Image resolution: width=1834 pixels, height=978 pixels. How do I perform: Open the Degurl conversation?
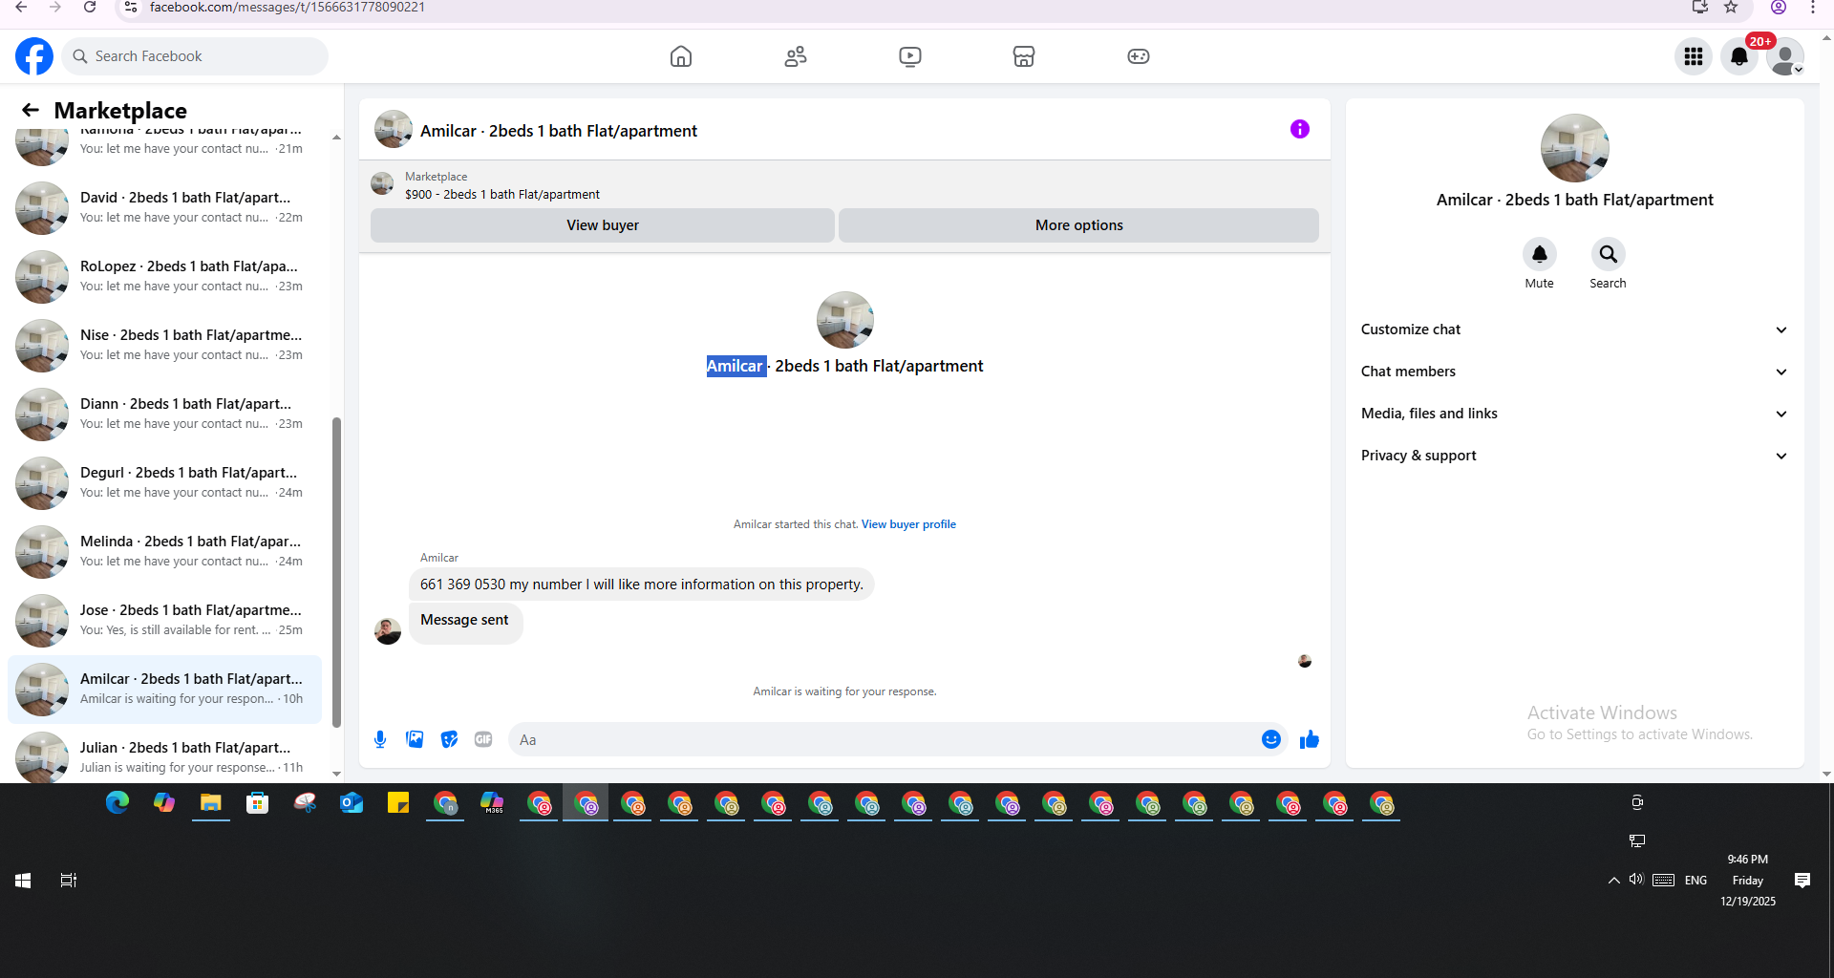164,482
